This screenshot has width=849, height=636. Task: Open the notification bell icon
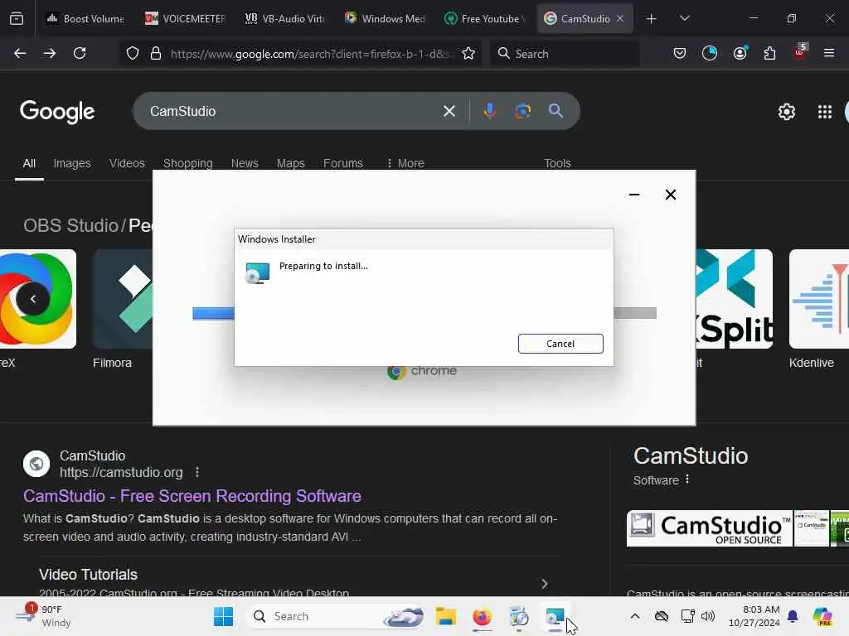tap(793, 616)
